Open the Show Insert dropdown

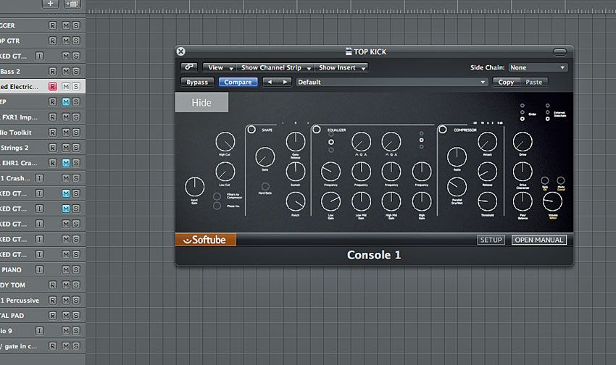(341, 67)
